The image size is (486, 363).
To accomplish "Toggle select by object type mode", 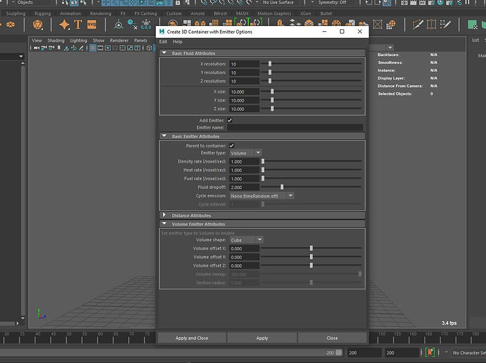I will (x=74, y=3).
